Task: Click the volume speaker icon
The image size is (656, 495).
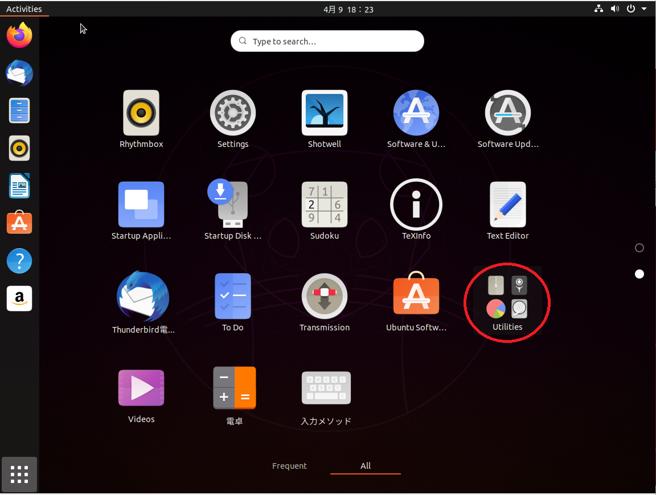Action: tap(614, 9)
